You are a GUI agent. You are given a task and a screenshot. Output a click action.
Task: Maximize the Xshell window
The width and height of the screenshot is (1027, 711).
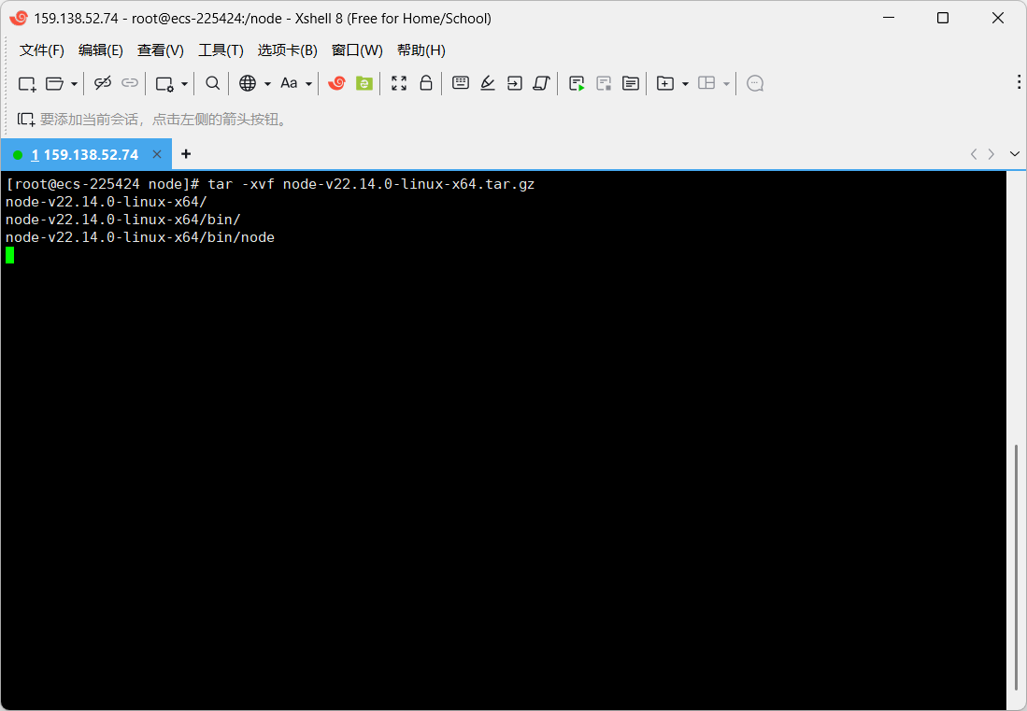943,18
